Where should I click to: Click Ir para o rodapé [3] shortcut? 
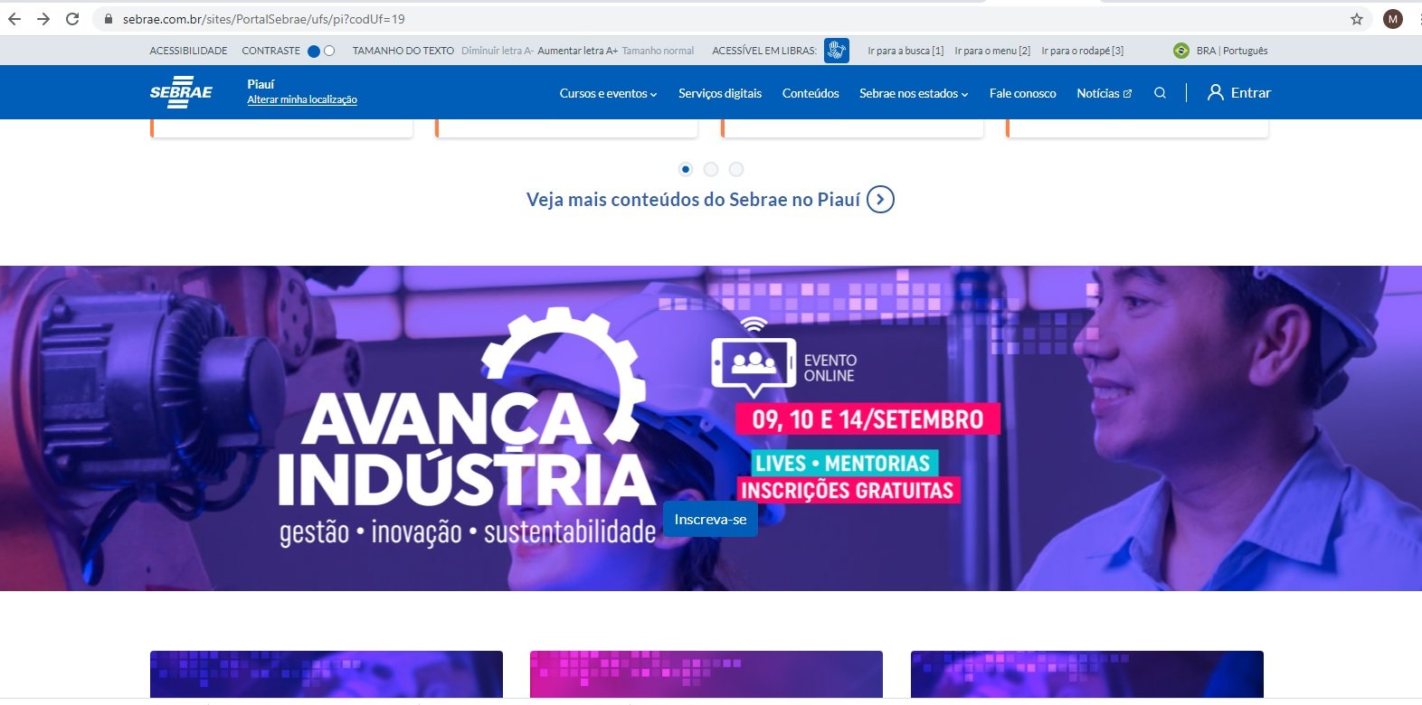point(1082,51)
